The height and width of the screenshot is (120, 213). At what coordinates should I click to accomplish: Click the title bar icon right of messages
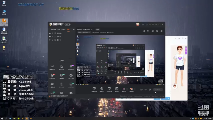146,24
